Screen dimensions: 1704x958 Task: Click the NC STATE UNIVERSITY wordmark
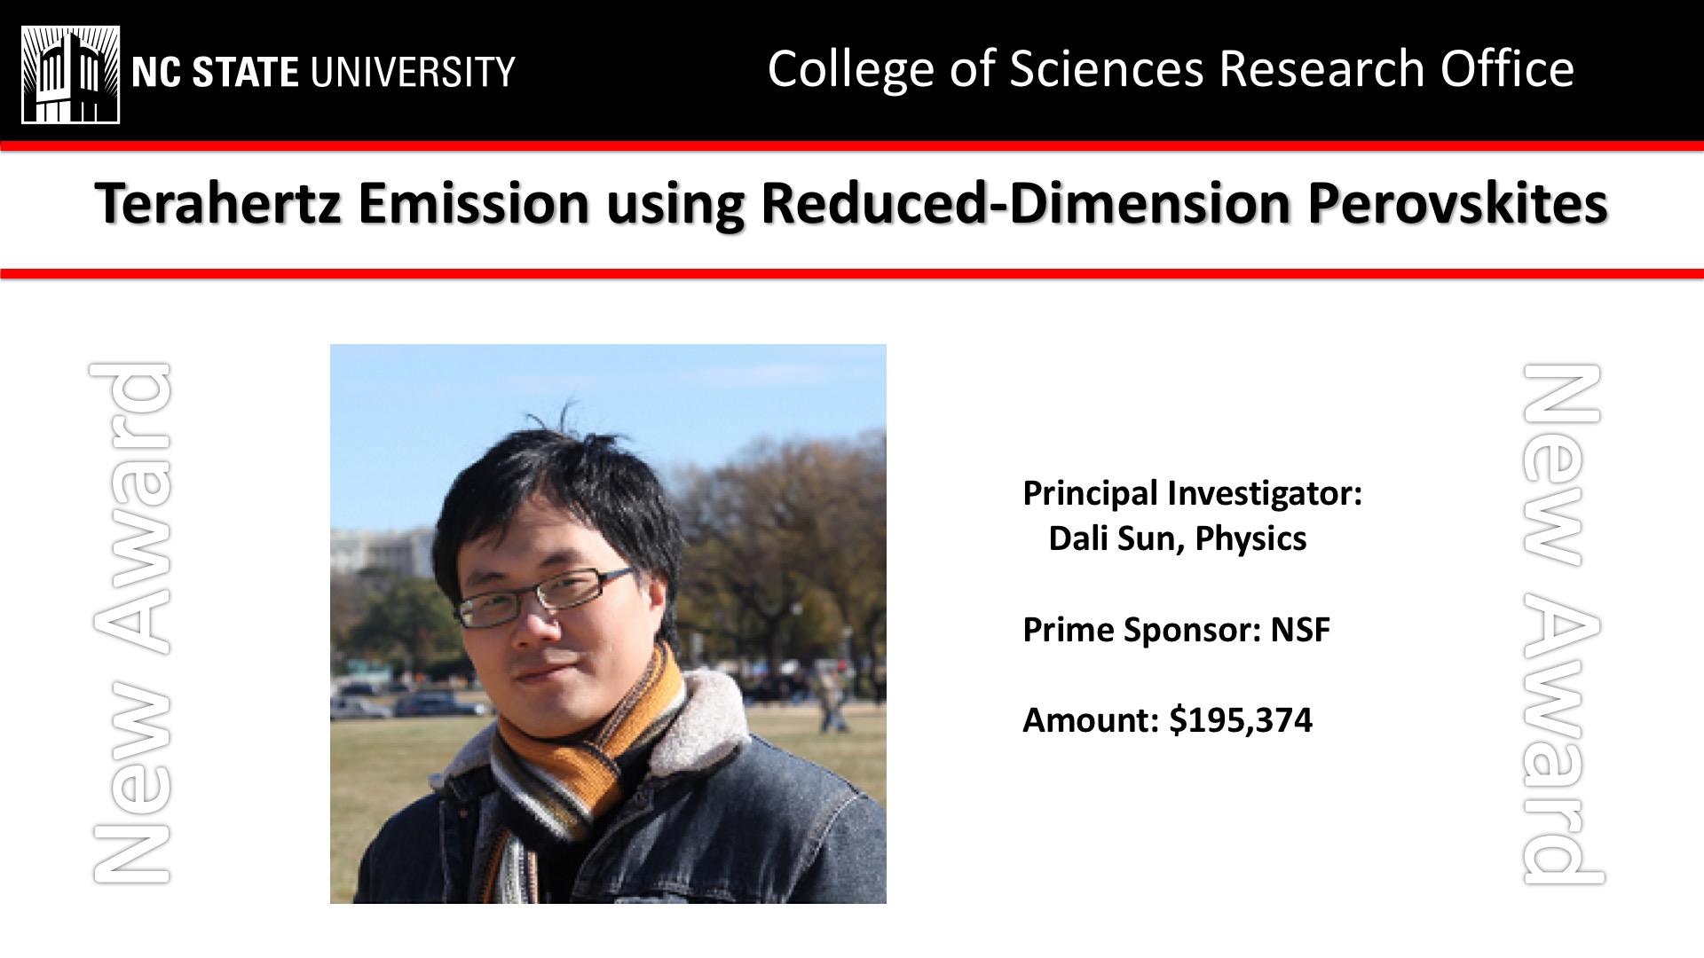click(323, 73)
